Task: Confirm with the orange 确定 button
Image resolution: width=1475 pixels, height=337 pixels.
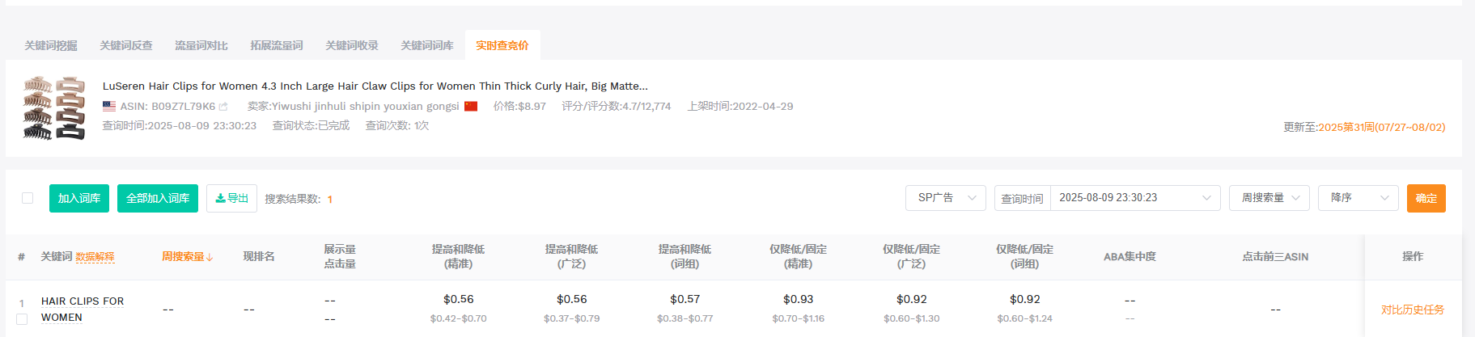Action: 1426,198
